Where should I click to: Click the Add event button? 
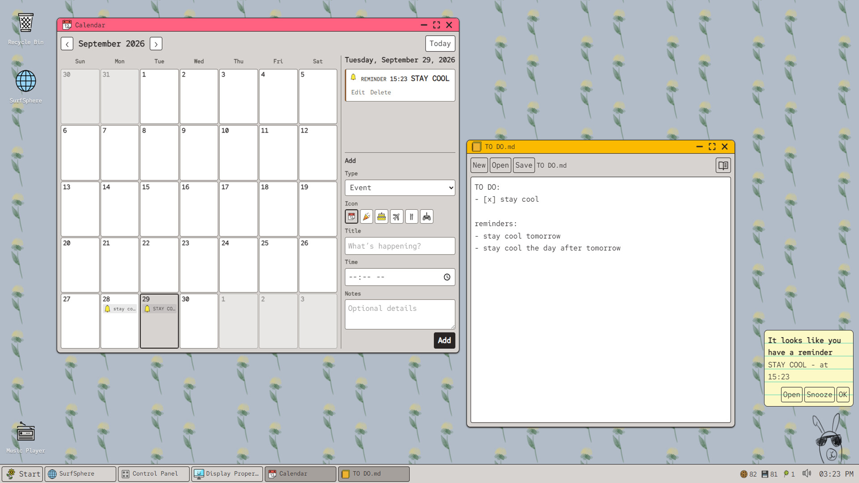click(444, 340)
